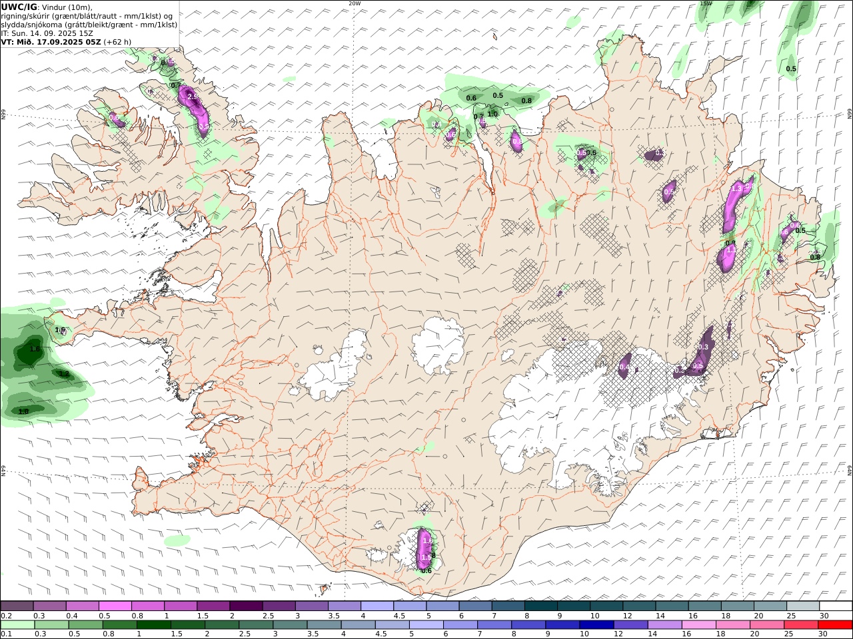Click the pale grey 25 mm snow swatch
The width and height of the screenshot is (853, 639).
tap(802, 606)
